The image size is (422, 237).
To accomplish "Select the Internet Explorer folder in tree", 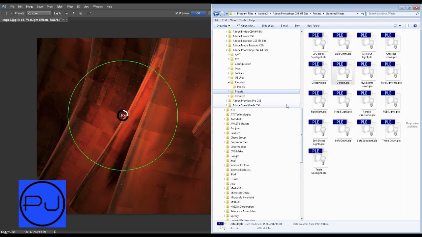I will [240, 165].
